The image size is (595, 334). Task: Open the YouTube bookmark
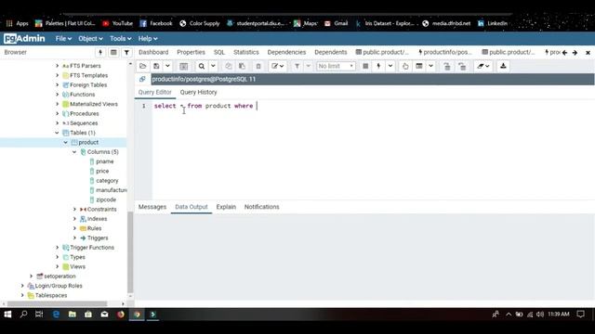(118, 23)
